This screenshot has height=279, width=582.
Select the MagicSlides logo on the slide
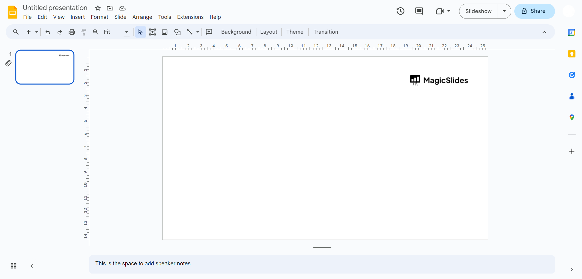pyautogui.click(x=439, y=80)
